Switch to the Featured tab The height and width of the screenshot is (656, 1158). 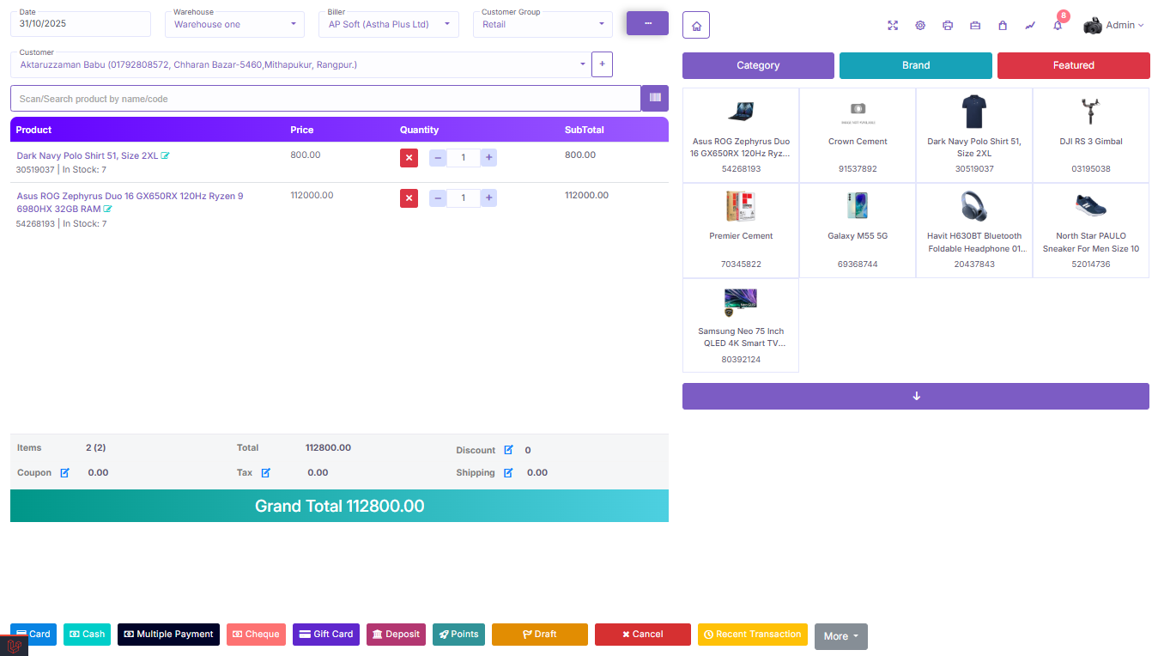(1073, 65)
